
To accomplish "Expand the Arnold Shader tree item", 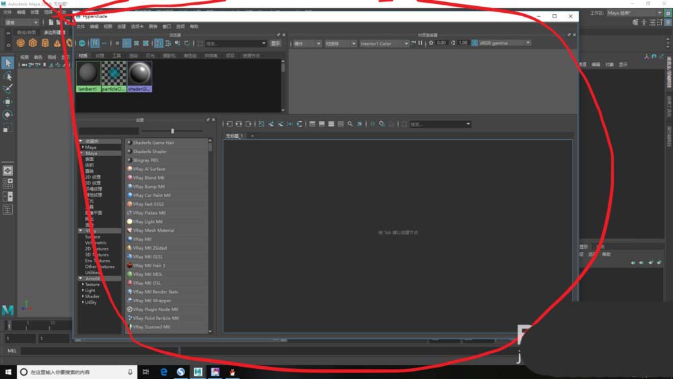I will (x=83, y=296).
